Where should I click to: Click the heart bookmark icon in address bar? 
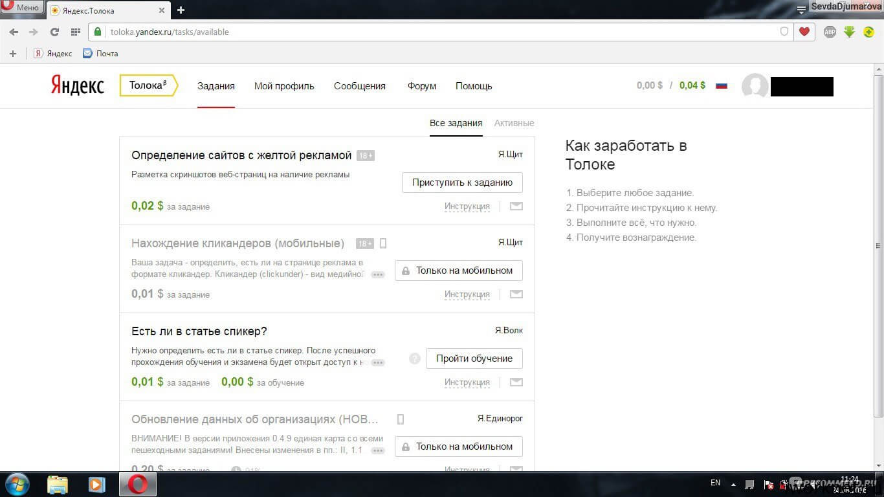coord(804,32)
